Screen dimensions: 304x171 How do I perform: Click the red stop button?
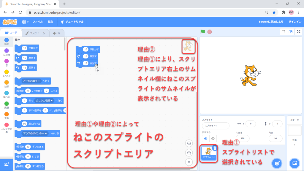210,31
